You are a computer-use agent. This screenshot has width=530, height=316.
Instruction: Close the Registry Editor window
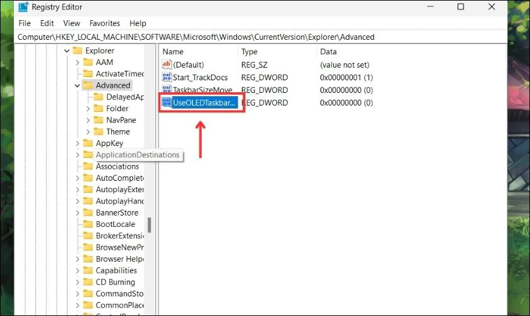[492, 7]
